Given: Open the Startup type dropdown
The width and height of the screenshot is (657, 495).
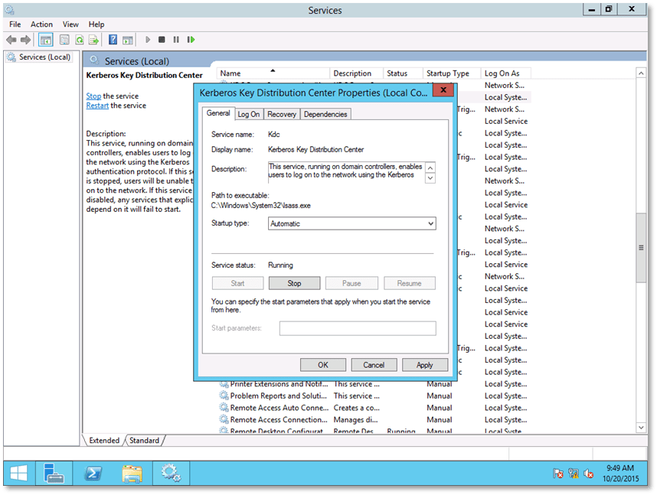Looking at the screenshot, I should (x=352, y=224).
